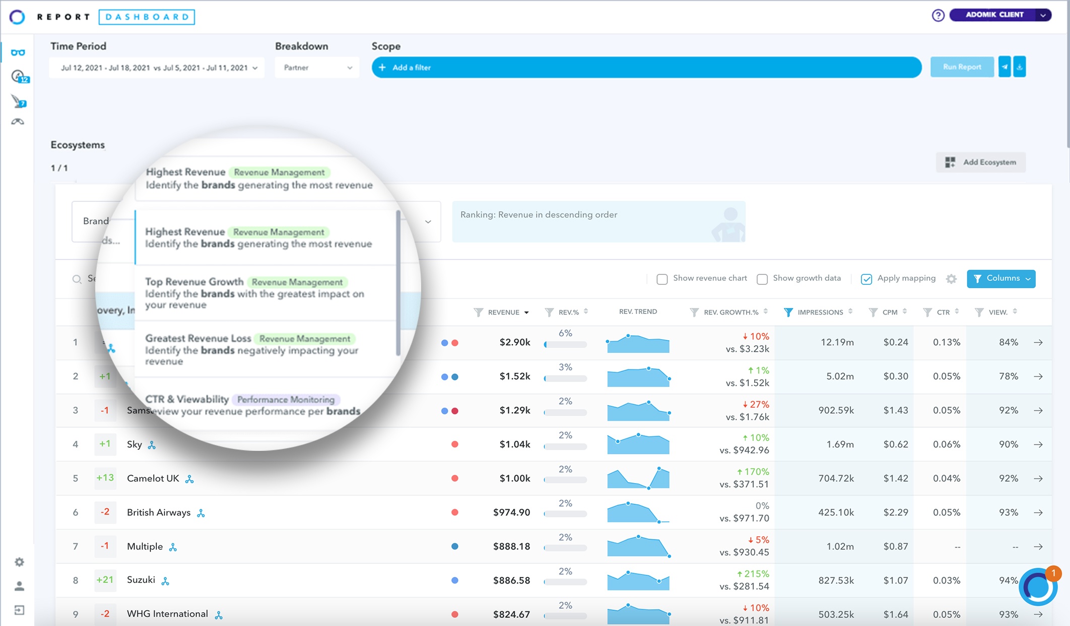Click red partner dot in Sky row
1070x626 pixels.
click(x=454, y=444)
